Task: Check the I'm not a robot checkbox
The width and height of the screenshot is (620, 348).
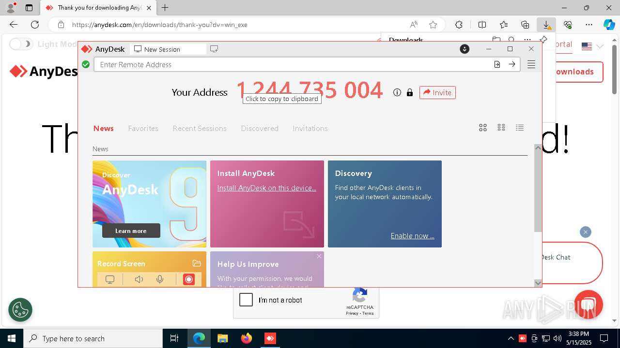Action: pos(246,300)
